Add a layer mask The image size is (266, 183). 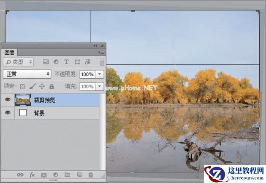click(x=44, y=175)
